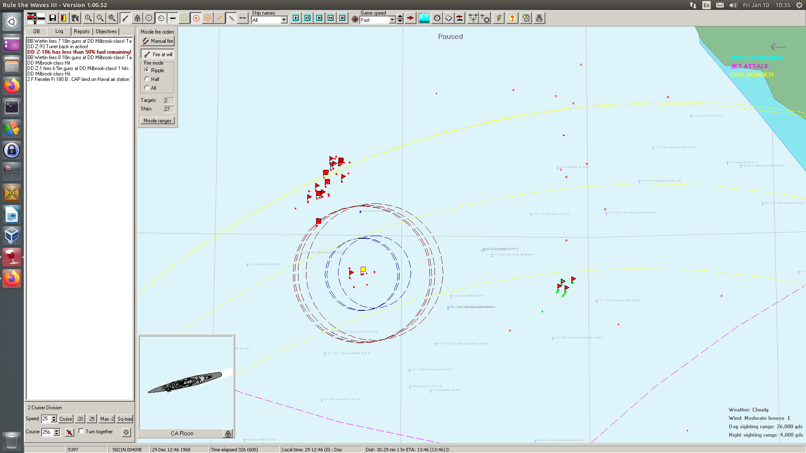Click the fast-forward playback control
The image size is (806, 453).
tap(331, 18)
